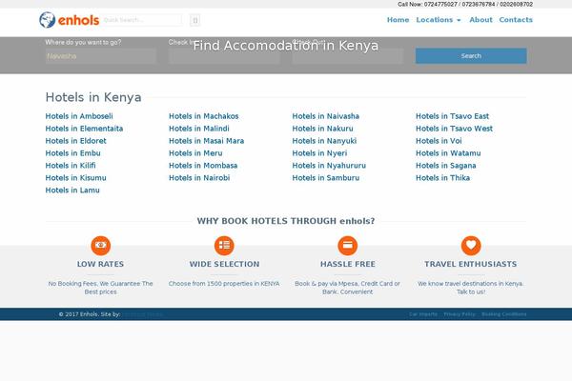
Task: Open Hotels in Kisumu
Action: point(76,178)
